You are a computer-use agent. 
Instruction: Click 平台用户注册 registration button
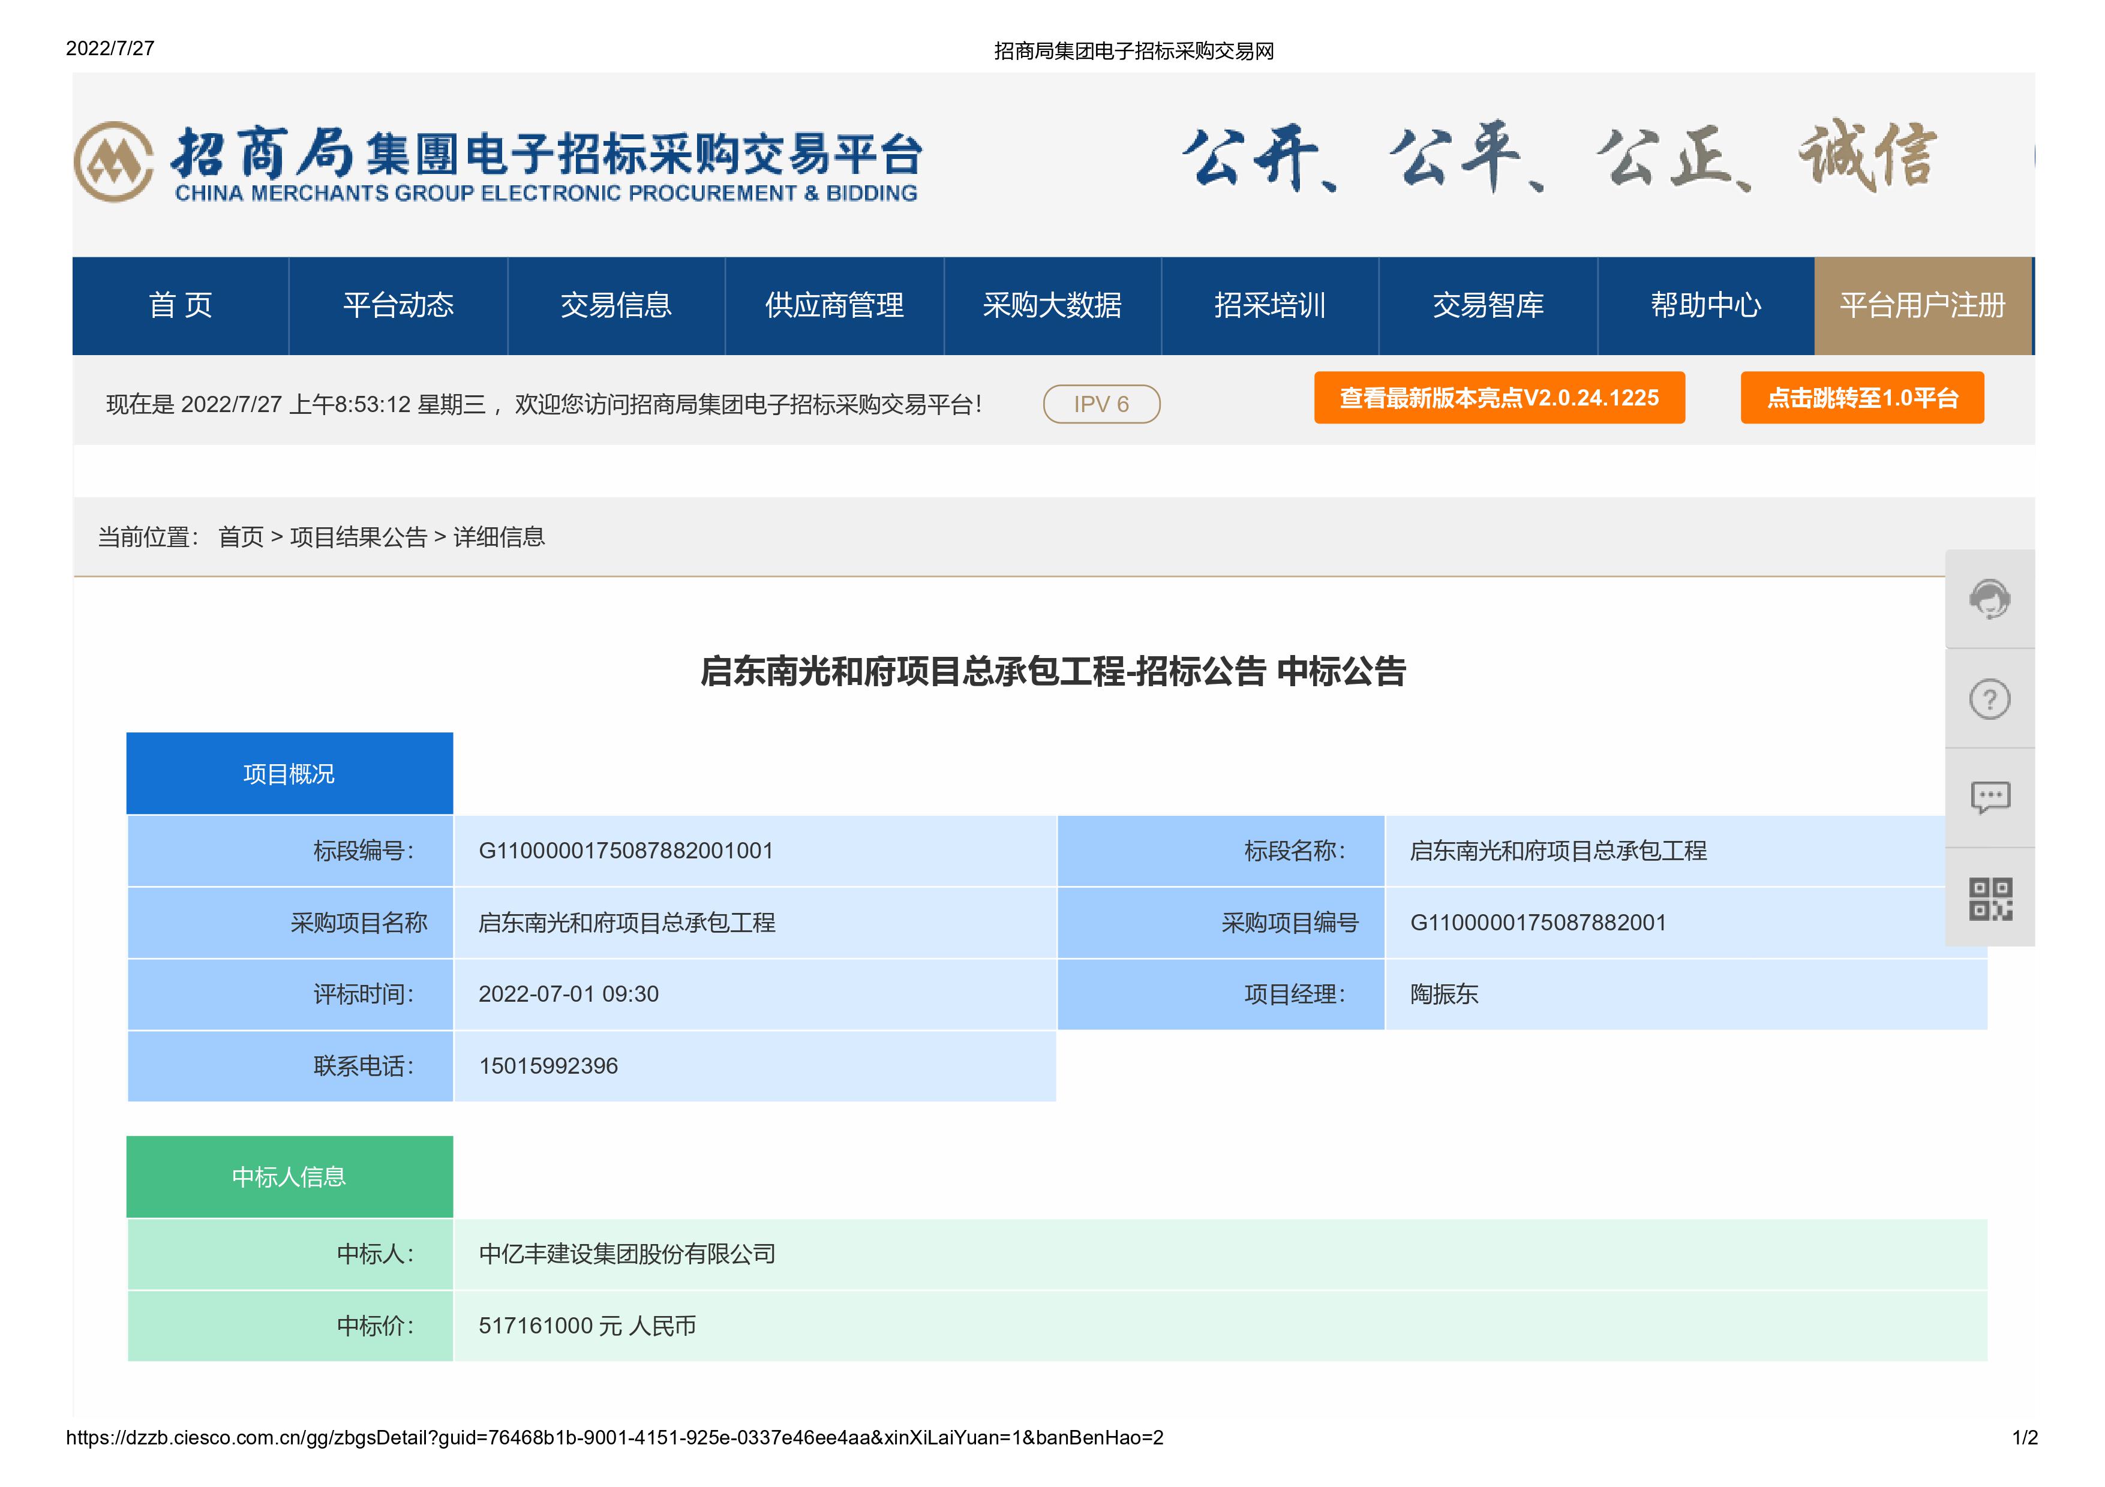click(1923, 305)
